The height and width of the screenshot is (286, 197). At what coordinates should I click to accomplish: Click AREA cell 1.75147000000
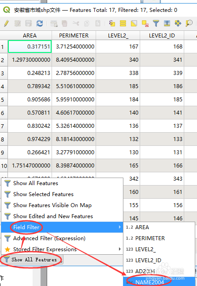tap(30, 166)
